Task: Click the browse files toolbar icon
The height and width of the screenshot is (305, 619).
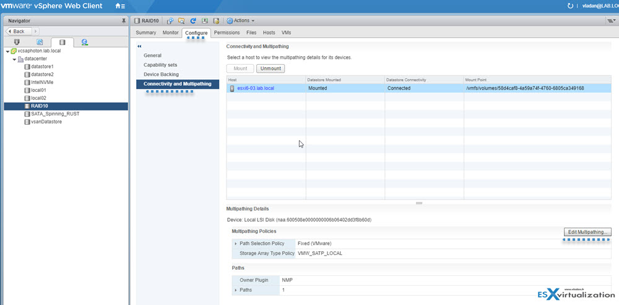Action: [181, 21]
